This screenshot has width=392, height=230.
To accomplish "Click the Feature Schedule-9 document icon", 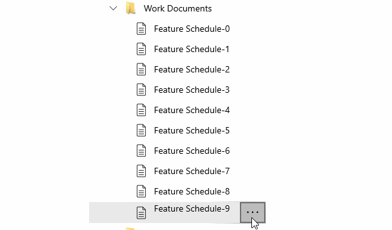I will pyautogui.click(x=141, y=213).
